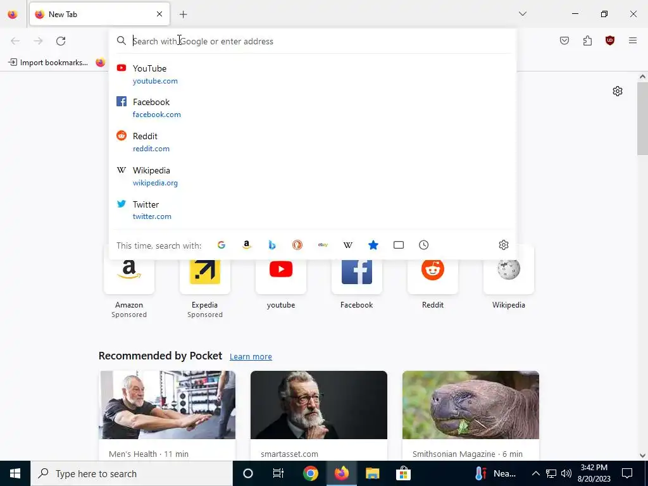Open File Explorer from the taskbar
The image size is (648, 486).
pyautogui.click(x=372, y=473)
